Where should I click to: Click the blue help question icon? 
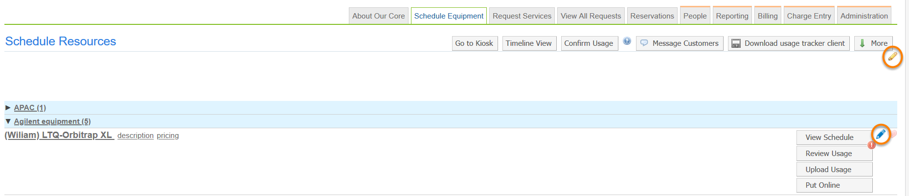point(627,41)
